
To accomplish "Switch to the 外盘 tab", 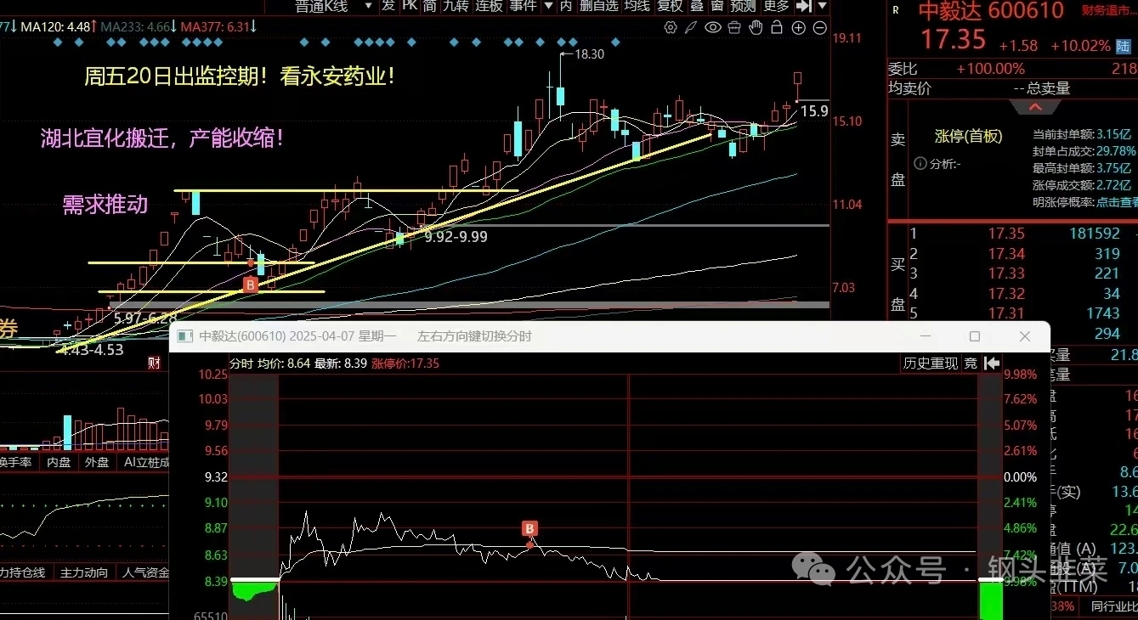I will (x=98, y=463).
